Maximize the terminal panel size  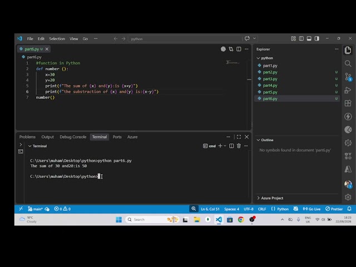coord(239,137)
